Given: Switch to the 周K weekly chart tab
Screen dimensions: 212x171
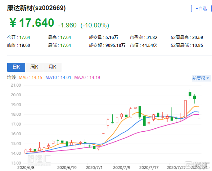Looking at the screenshot, I should (34, 67).
